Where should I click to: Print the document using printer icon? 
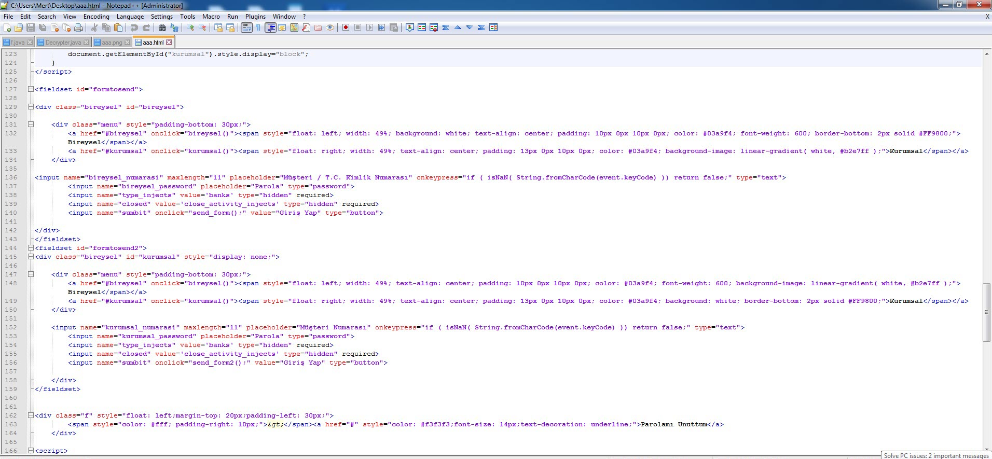pyautogui.click(x=78, y=27)
